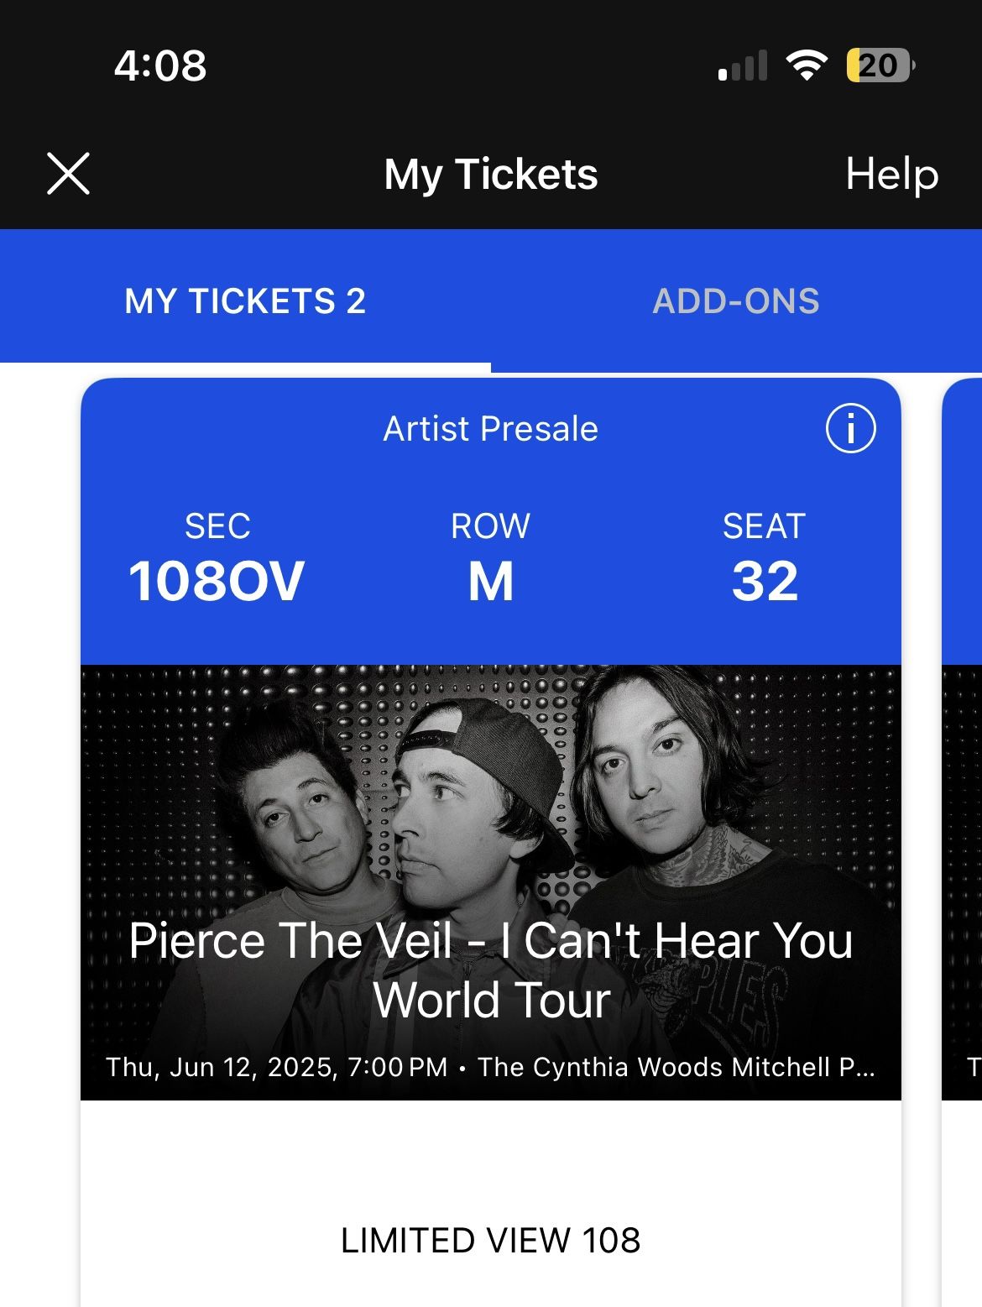Image resolution: width=982 pixels, height=1307 pixels.
Task: Switch to the Add-Ons tab
Action: coord(736,301)
